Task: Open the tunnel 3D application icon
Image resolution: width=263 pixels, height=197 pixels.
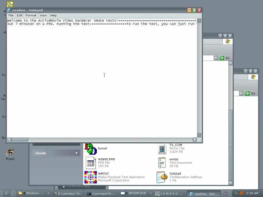Action: click(91, 149)
